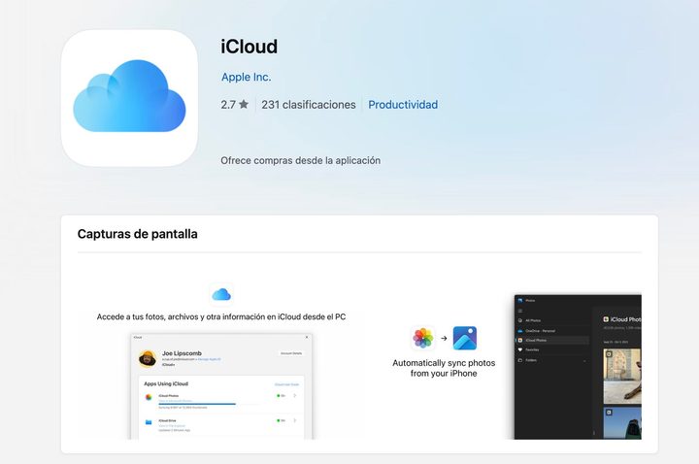699x464 pixels.
Task: Click the Account Details button in the iCloud window
Action: 291,353
